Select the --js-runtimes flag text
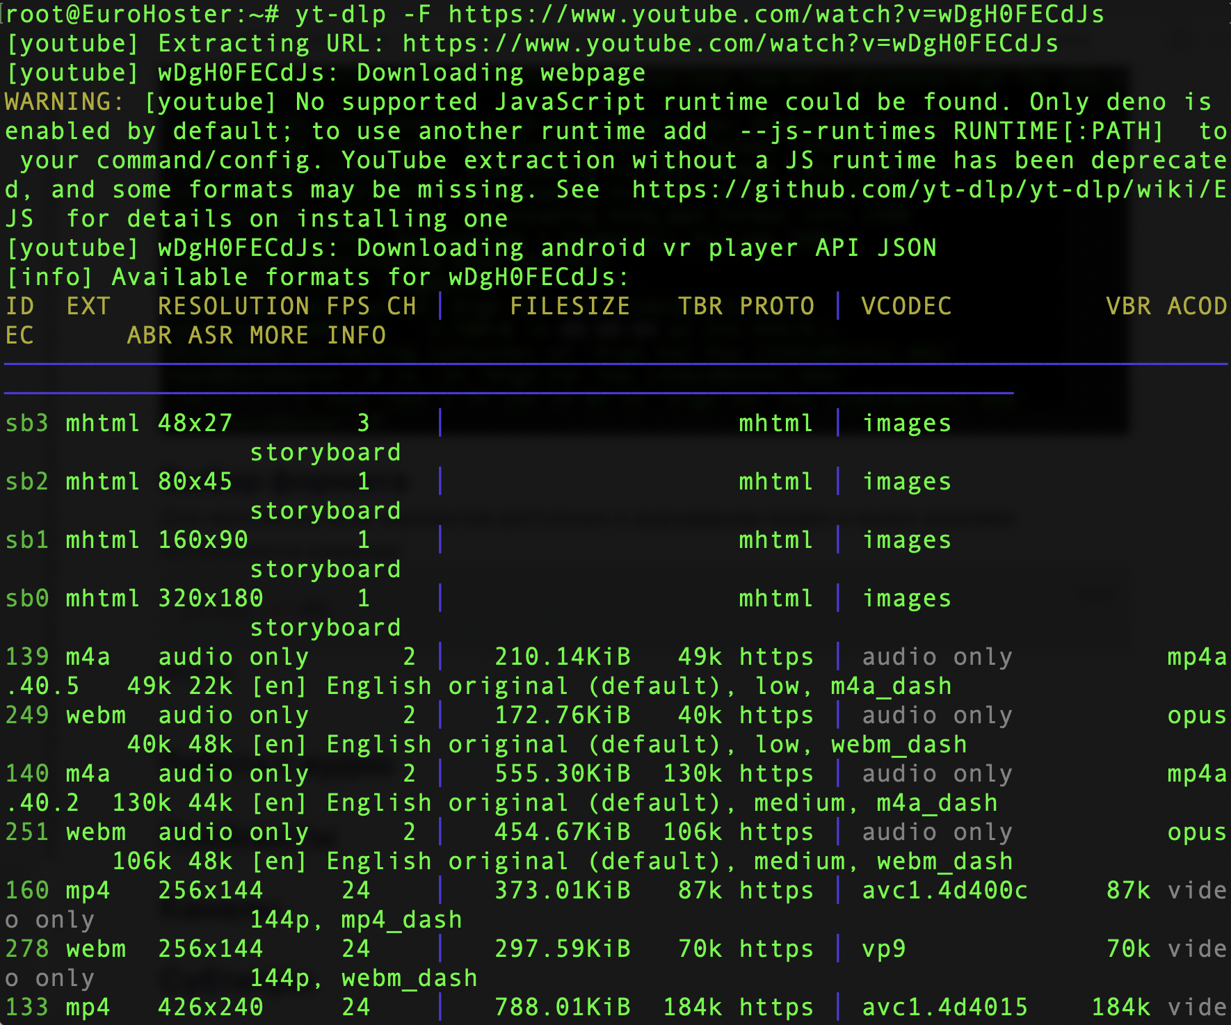 (837, 131)
